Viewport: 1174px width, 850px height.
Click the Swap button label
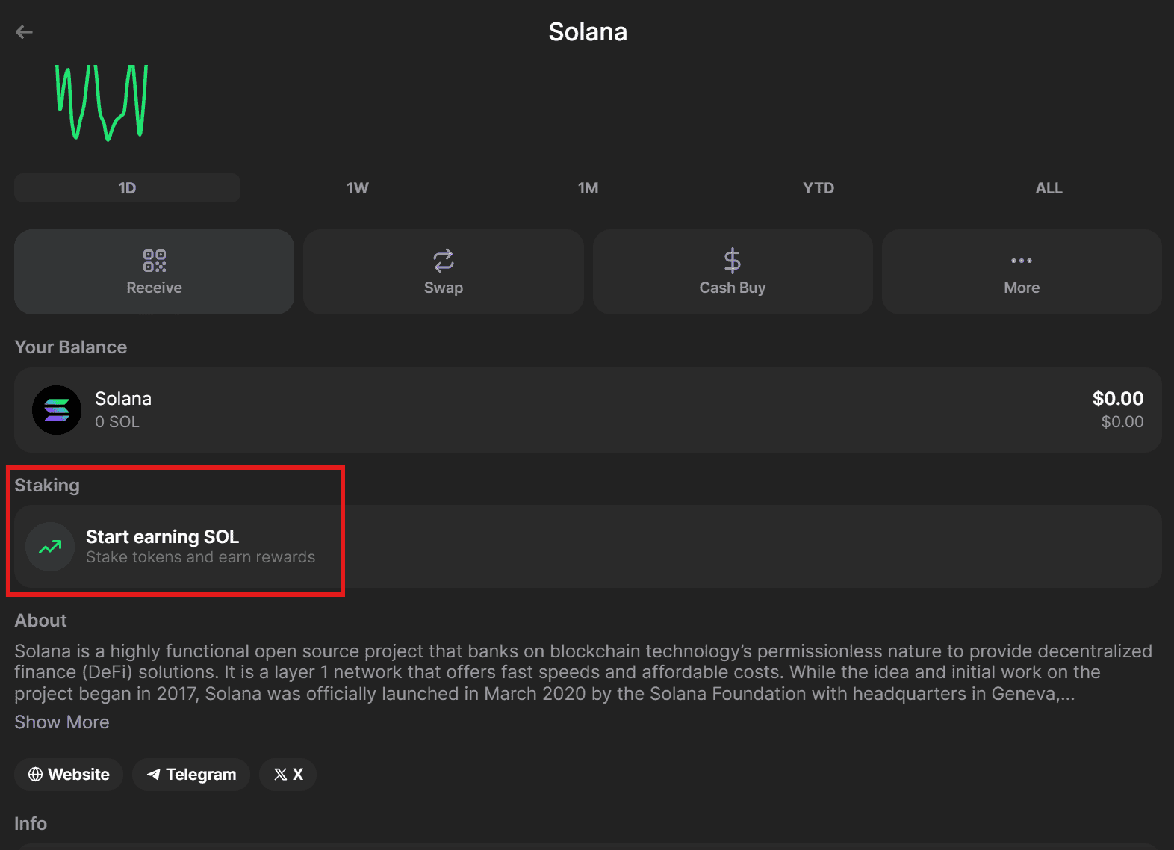pos(443,288)
